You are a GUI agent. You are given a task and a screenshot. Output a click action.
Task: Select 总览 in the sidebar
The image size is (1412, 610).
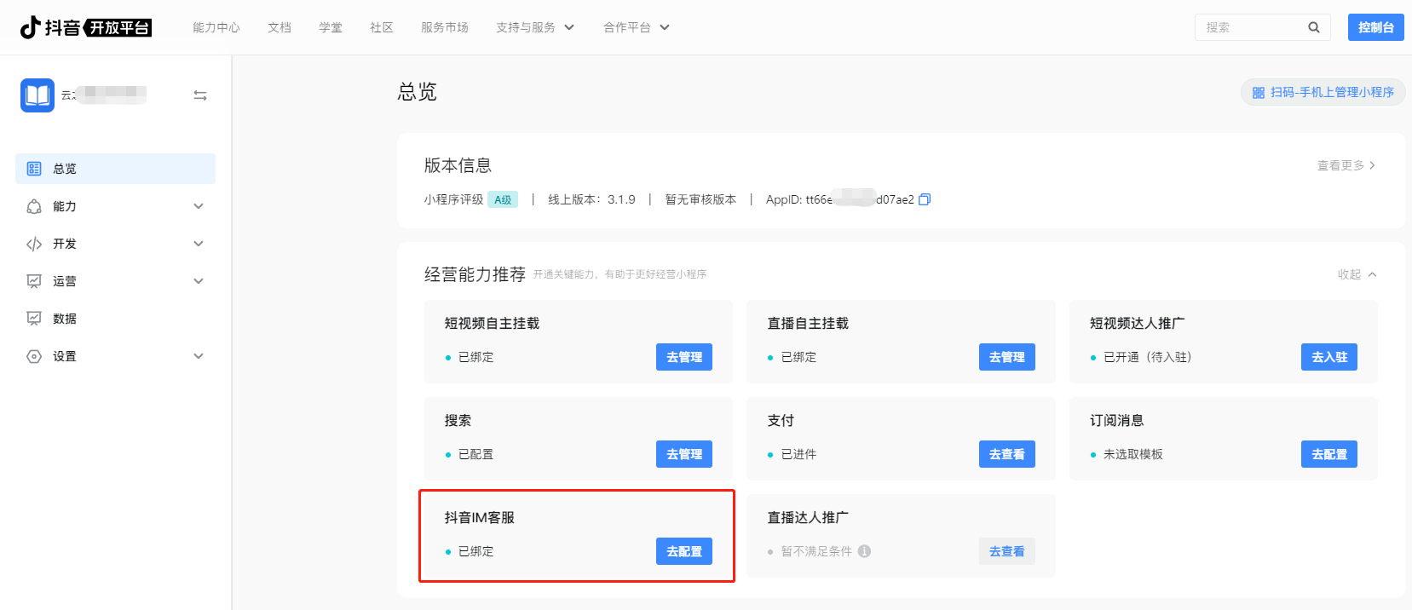[115, 169]
